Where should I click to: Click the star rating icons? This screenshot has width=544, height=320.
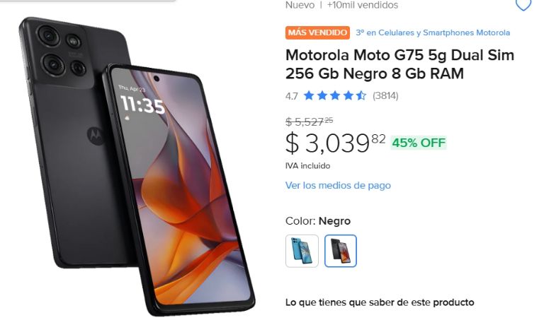click(x=334, y=95)
